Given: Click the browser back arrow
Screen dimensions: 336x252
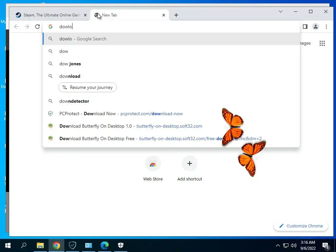Looking at the screenshot, I should 16,27.
